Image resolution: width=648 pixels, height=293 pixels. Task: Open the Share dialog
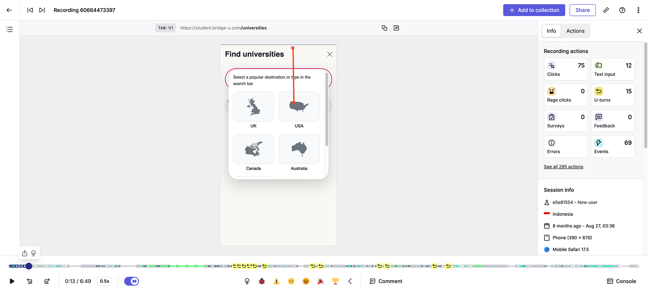[x=583, y=10]
